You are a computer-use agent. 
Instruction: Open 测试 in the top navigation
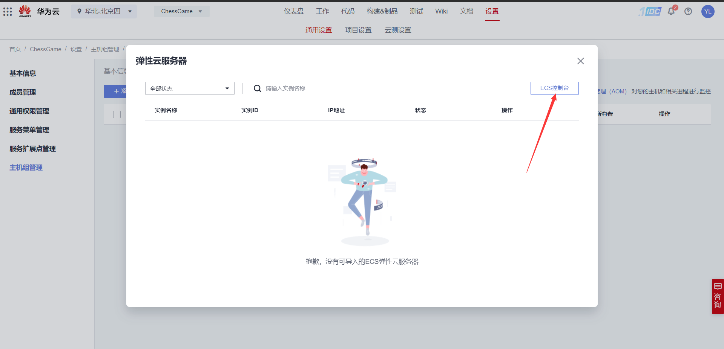[416, 11]
